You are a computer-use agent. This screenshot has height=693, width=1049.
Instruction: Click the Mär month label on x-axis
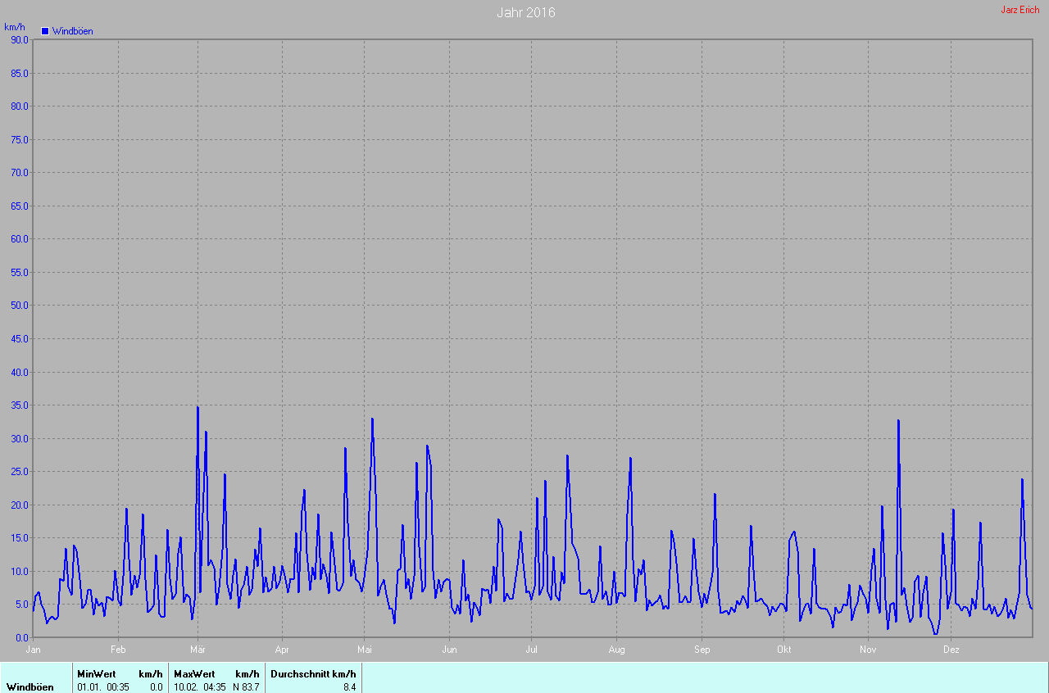pos(198,650)
